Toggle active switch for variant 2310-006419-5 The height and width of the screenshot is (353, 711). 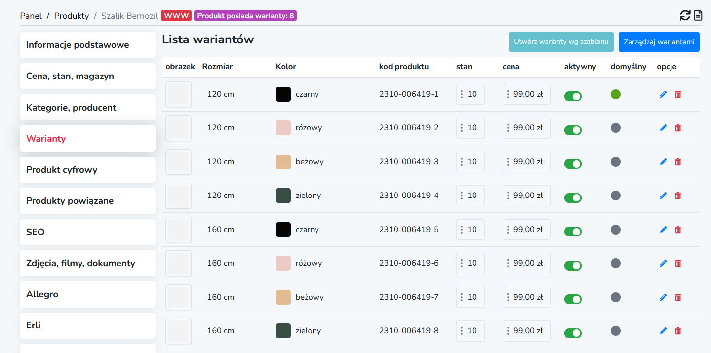573,232
